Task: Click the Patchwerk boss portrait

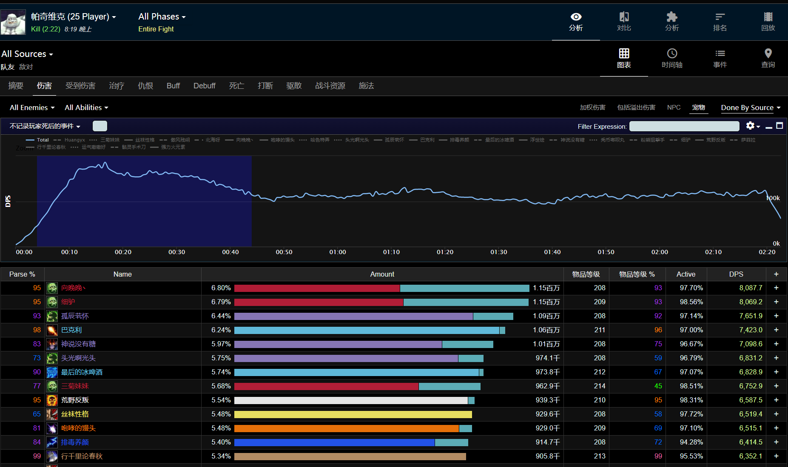Action: coord(13,22)
